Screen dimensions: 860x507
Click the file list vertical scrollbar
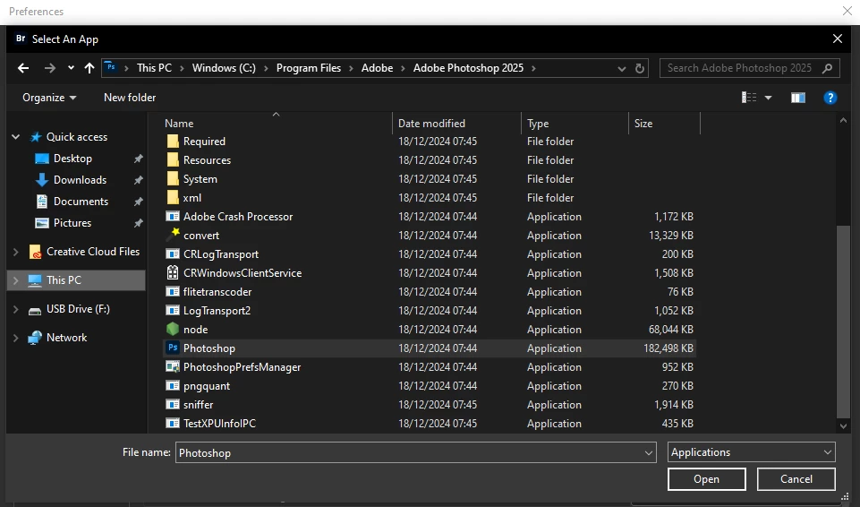(x=844, y=321)
